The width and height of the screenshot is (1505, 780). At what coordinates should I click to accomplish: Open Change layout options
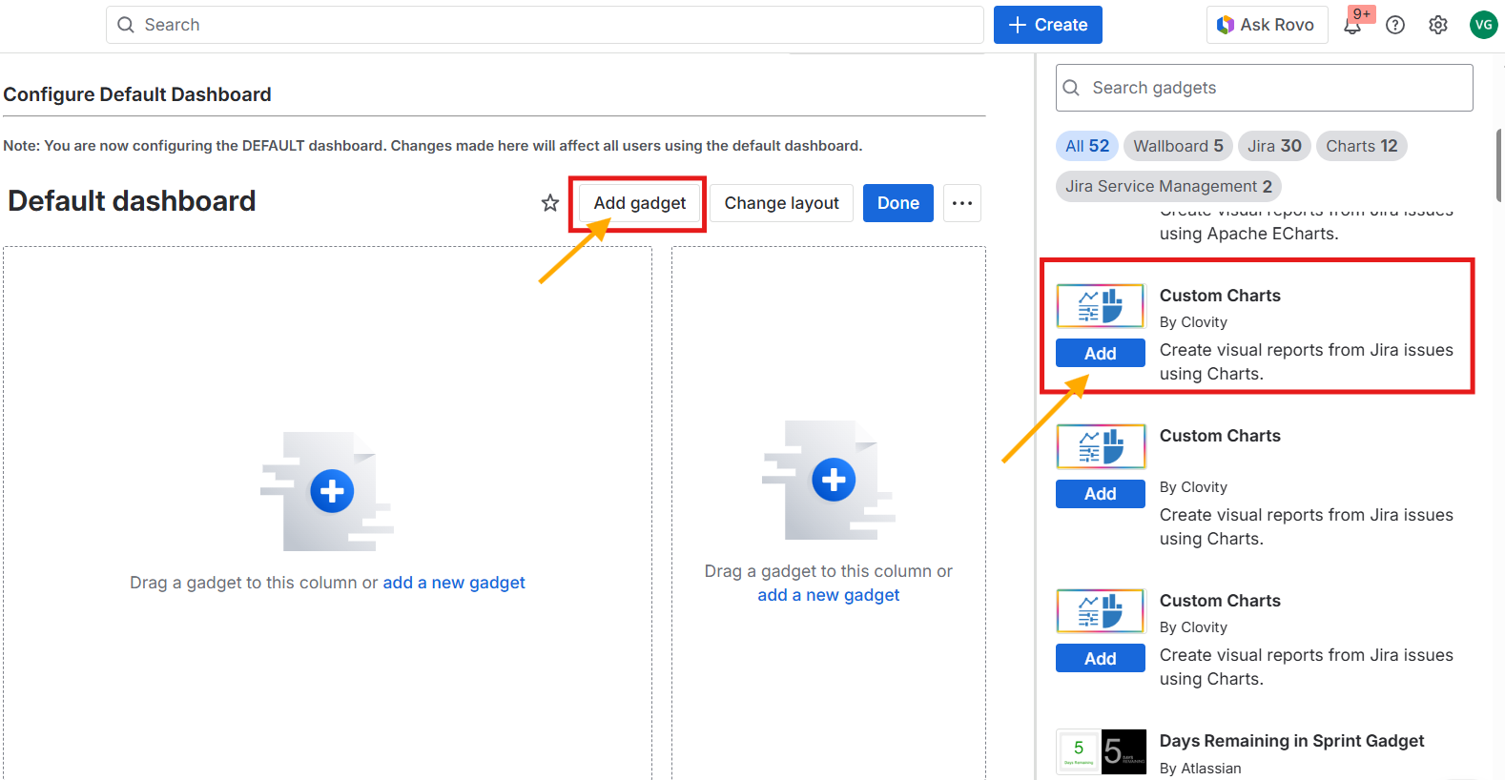click(x=781, y=203)
